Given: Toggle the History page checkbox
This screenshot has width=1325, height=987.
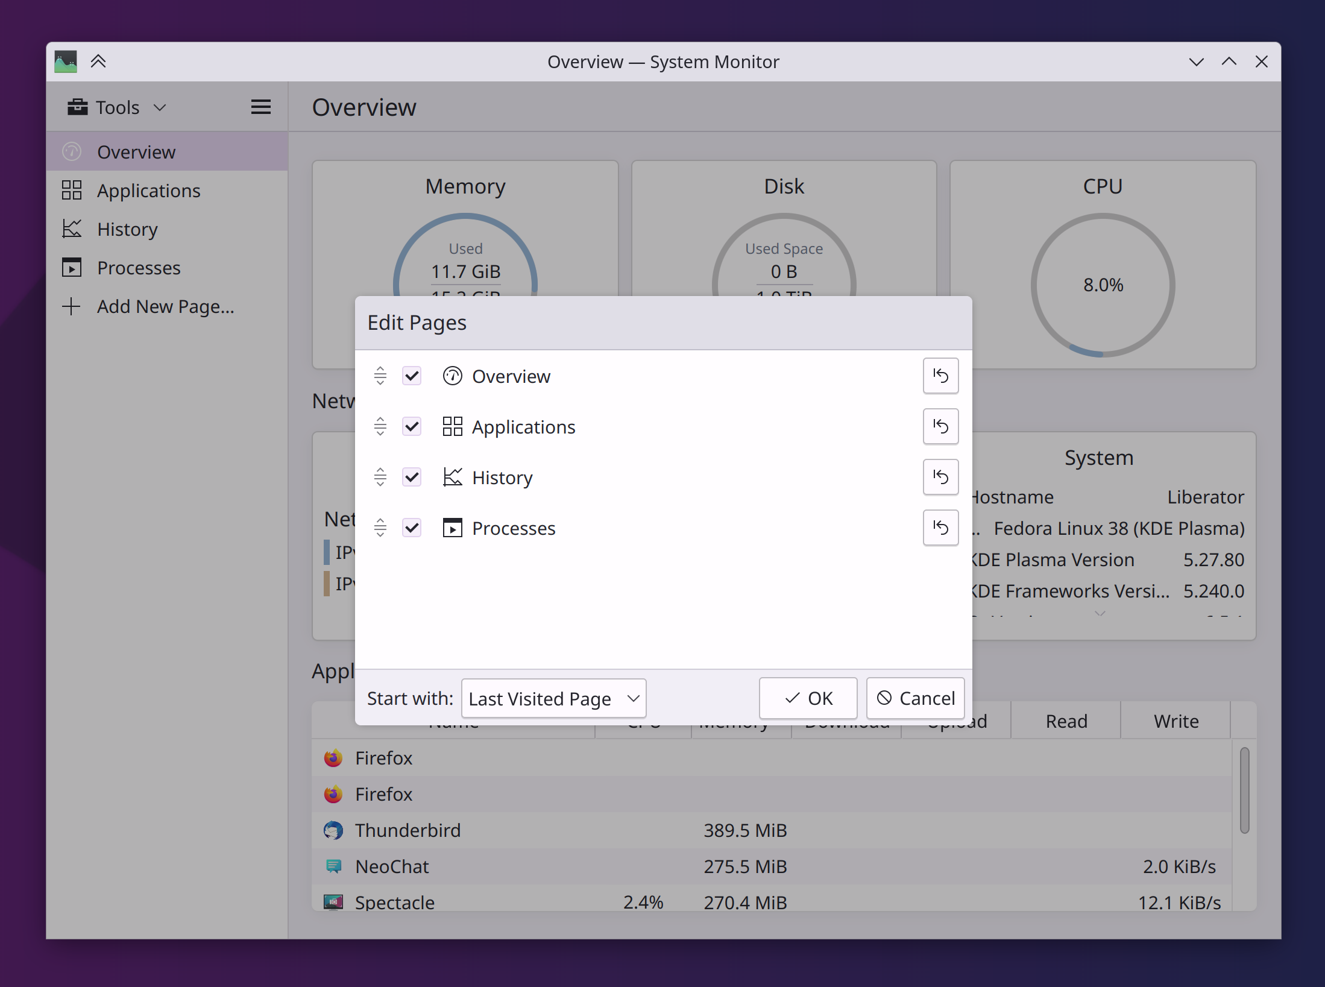Looking at the screenshot, I should click(x=412, y=477).
